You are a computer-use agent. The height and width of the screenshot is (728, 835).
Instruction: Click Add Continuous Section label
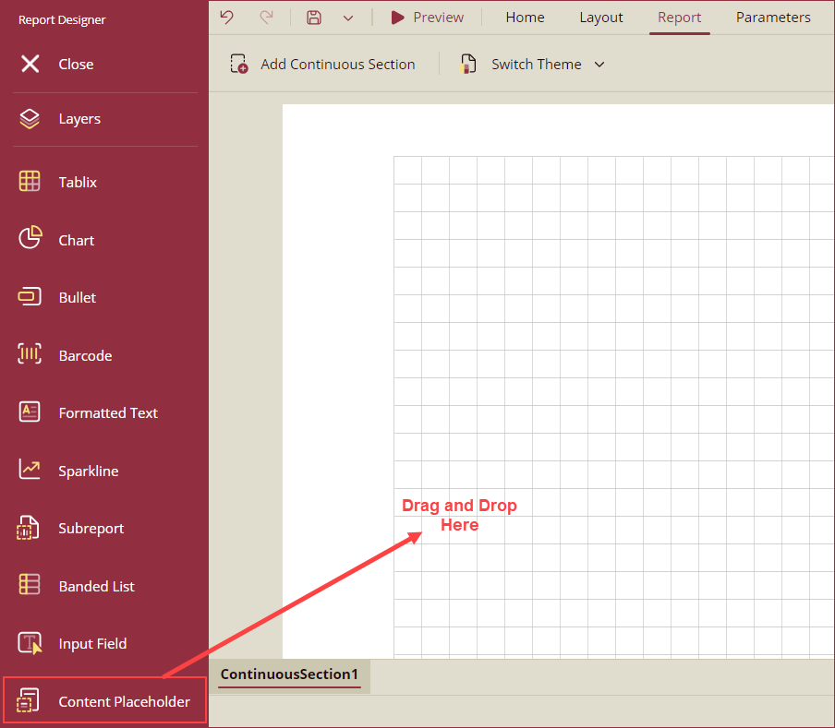(x=338, y=65)
